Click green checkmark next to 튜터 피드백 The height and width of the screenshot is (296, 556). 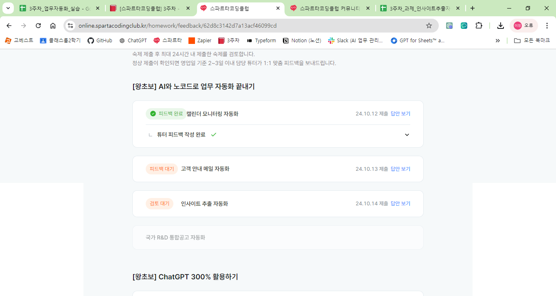coord(214,135)
